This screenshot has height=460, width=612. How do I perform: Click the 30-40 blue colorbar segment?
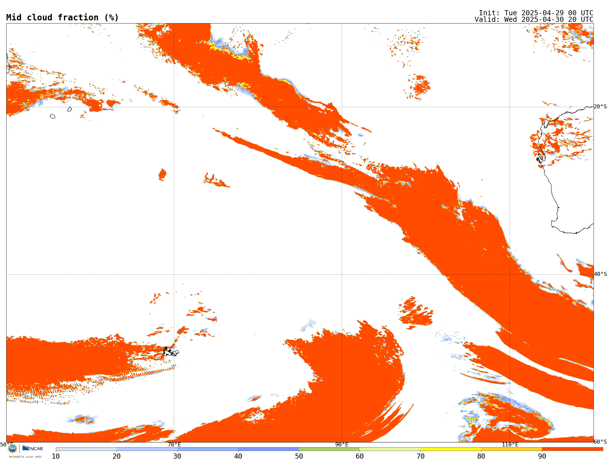tap(208, 449)
